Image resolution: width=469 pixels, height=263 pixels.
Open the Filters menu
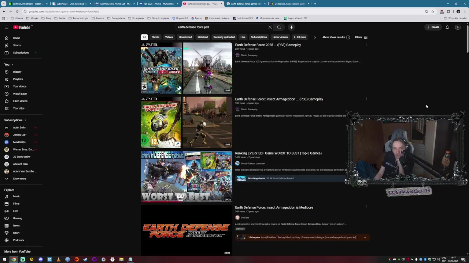coord(361,37)
